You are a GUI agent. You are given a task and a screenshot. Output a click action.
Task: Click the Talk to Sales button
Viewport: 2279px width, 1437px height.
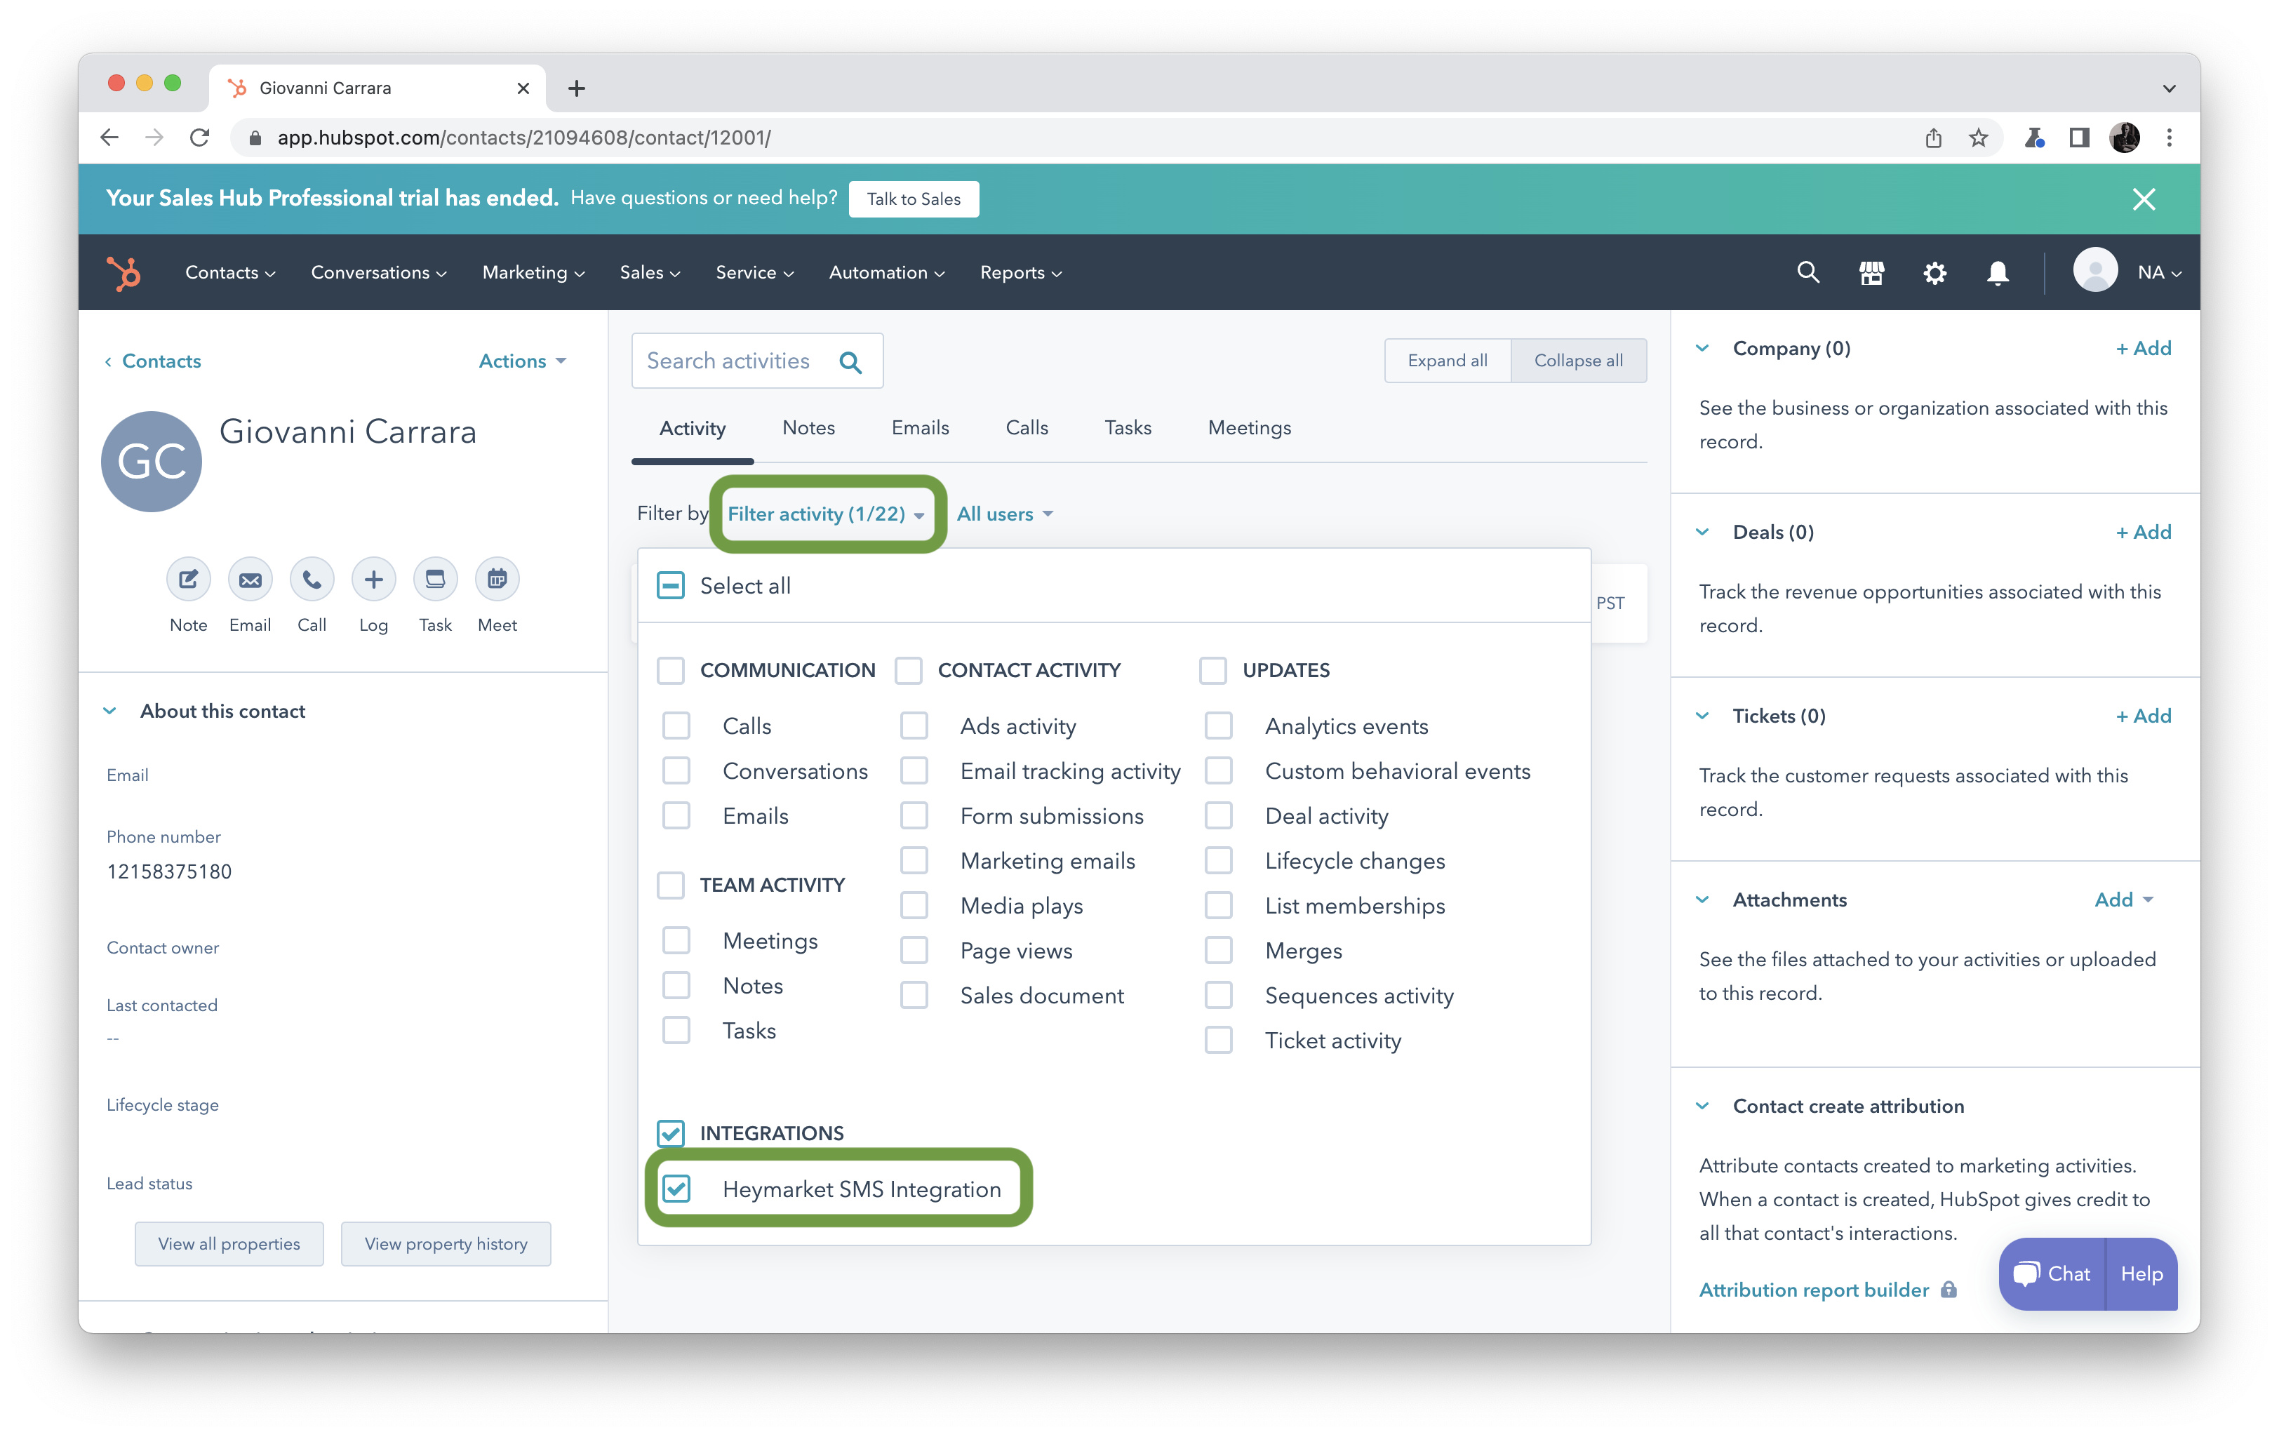pyautogui.click(x=914, y=199)
